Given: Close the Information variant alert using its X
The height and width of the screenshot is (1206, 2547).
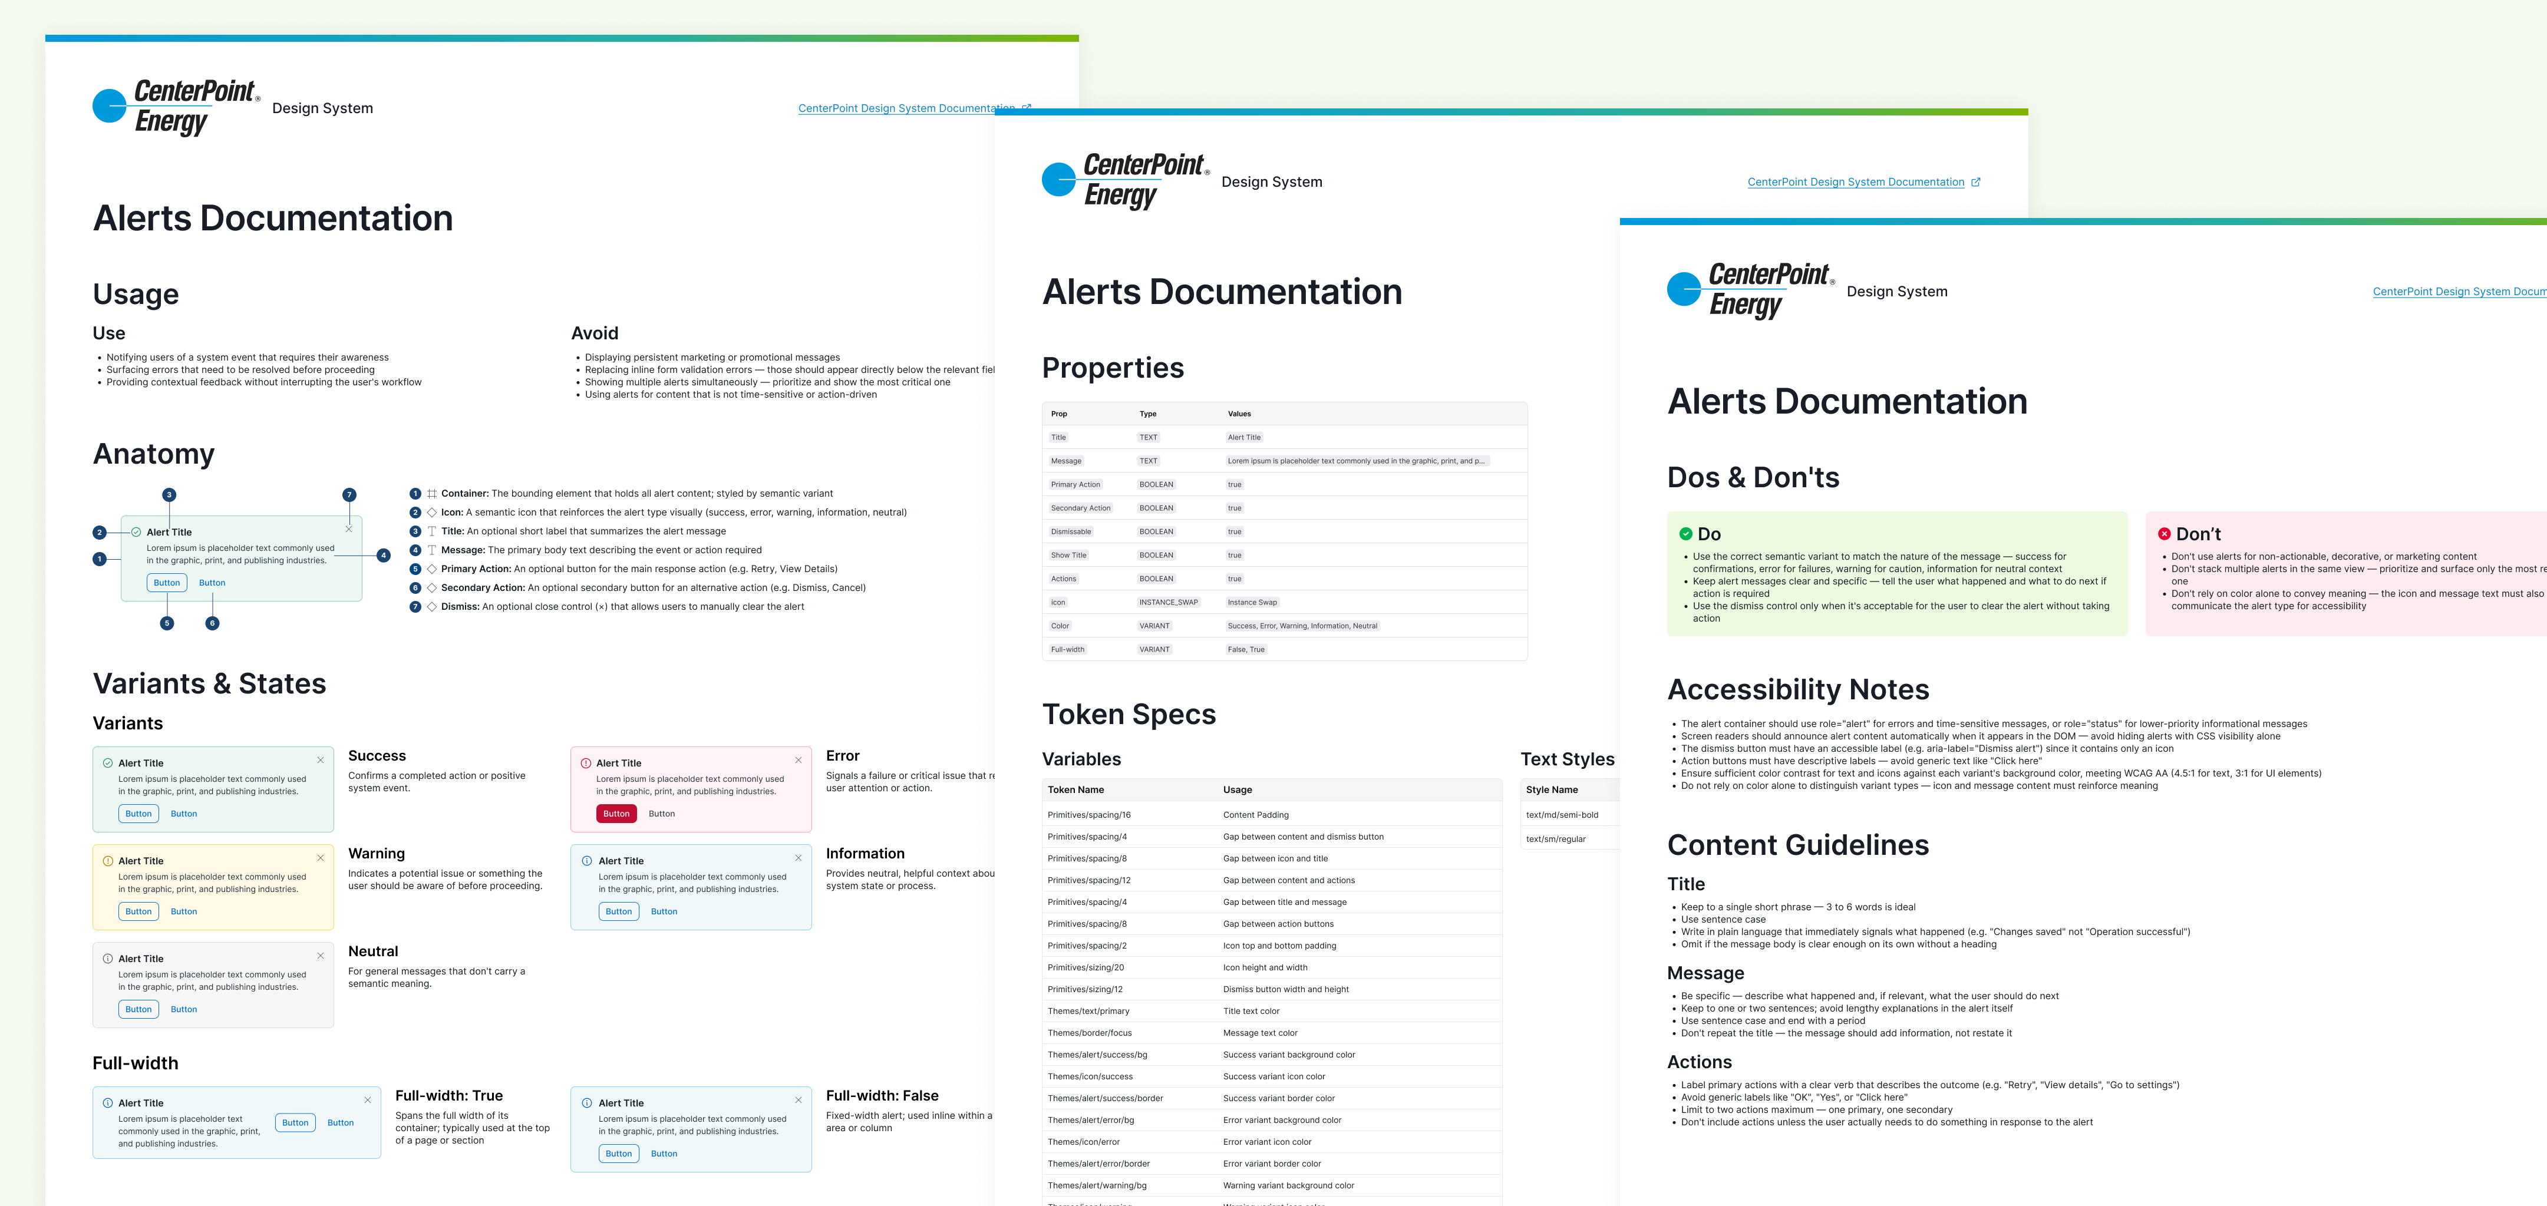Looking at the screenshot, I should click(798, 858).
